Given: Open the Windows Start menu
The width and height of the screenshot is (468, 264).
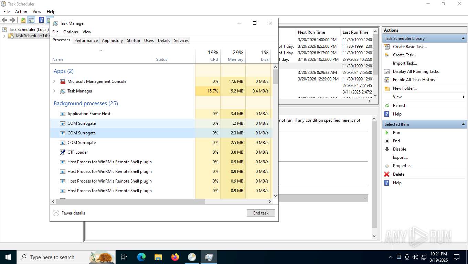Looking at the screenshot, I should pyautogui.click(x=8, y=257).
